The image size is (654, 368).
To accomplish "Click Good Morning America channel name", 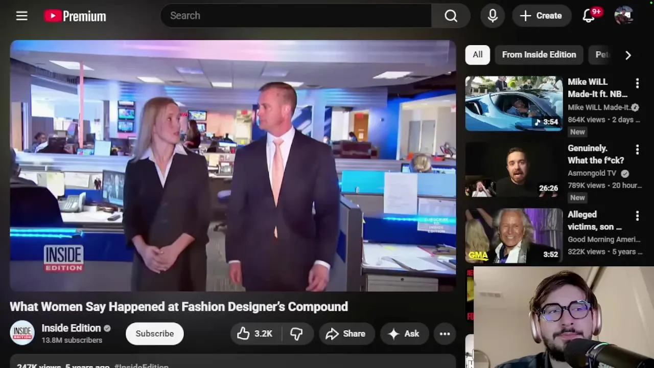I will coord(604,239).
